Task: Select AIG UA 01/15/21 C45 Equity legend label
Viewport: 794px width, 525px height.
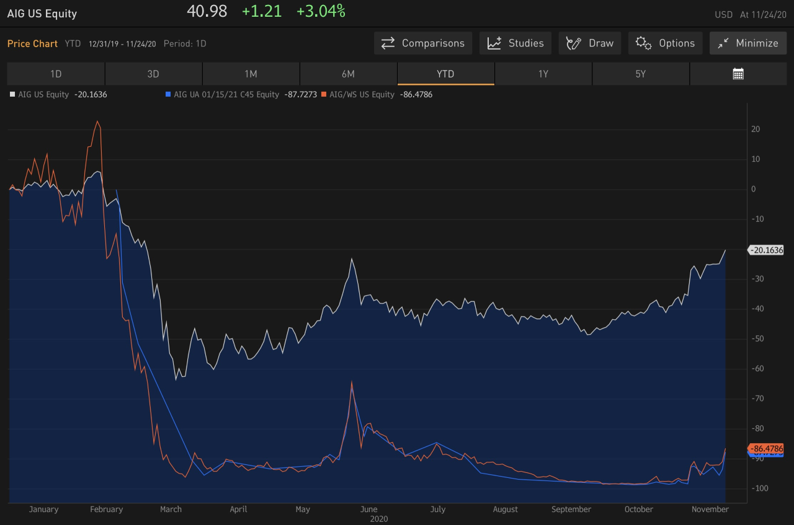Action: pyautogui.click(x=226, y=95)
